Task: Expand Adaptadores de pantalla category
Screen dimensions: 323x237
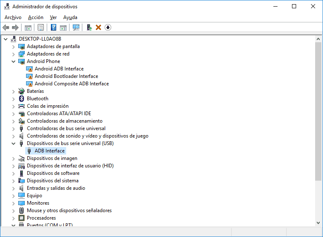Action: pos(13,47)
